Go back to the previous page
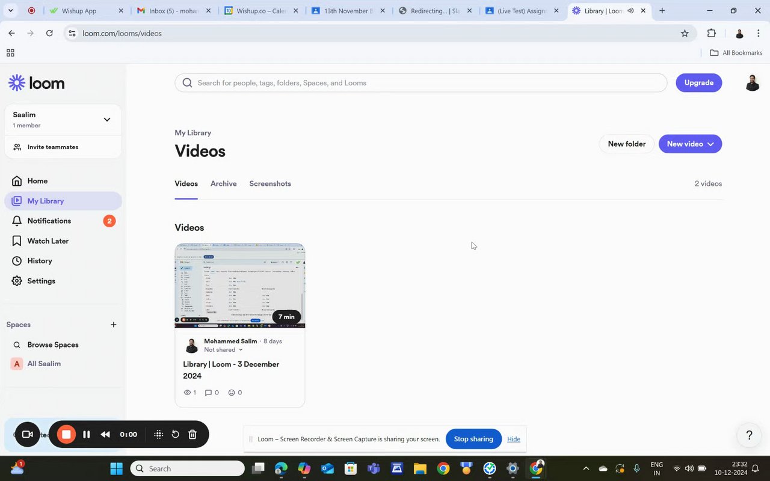This screenshot has width=770, height=481. (11, 34)
